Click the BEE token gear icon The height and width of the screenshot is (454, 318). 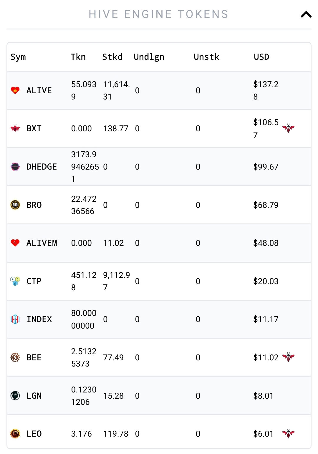coord(15,357)
